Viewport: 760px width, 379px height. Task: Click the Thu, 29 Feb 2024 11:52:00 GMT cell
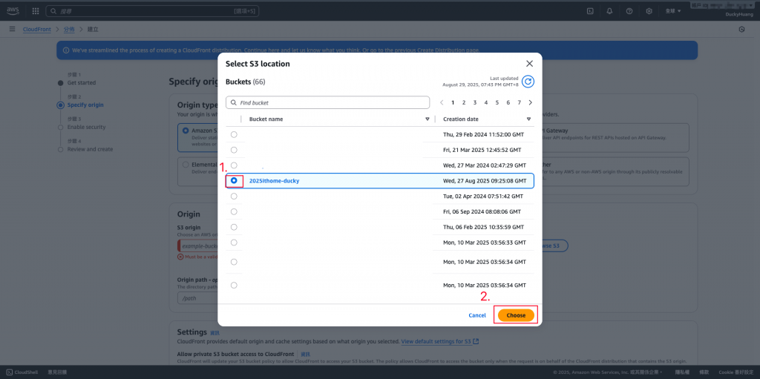tap(483, 134)
